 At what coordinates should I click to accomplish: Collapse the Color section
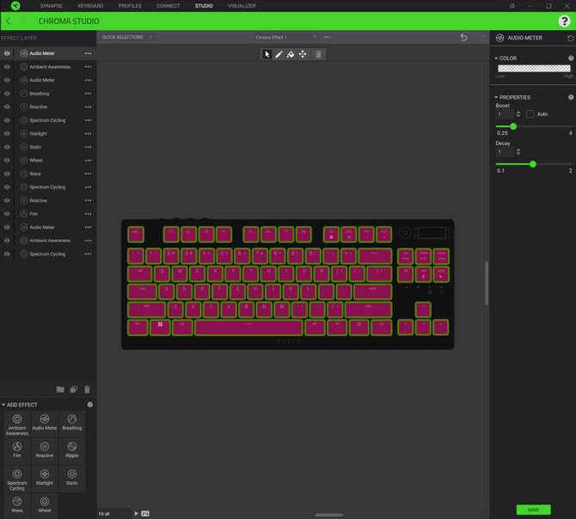tap(496, 58)
